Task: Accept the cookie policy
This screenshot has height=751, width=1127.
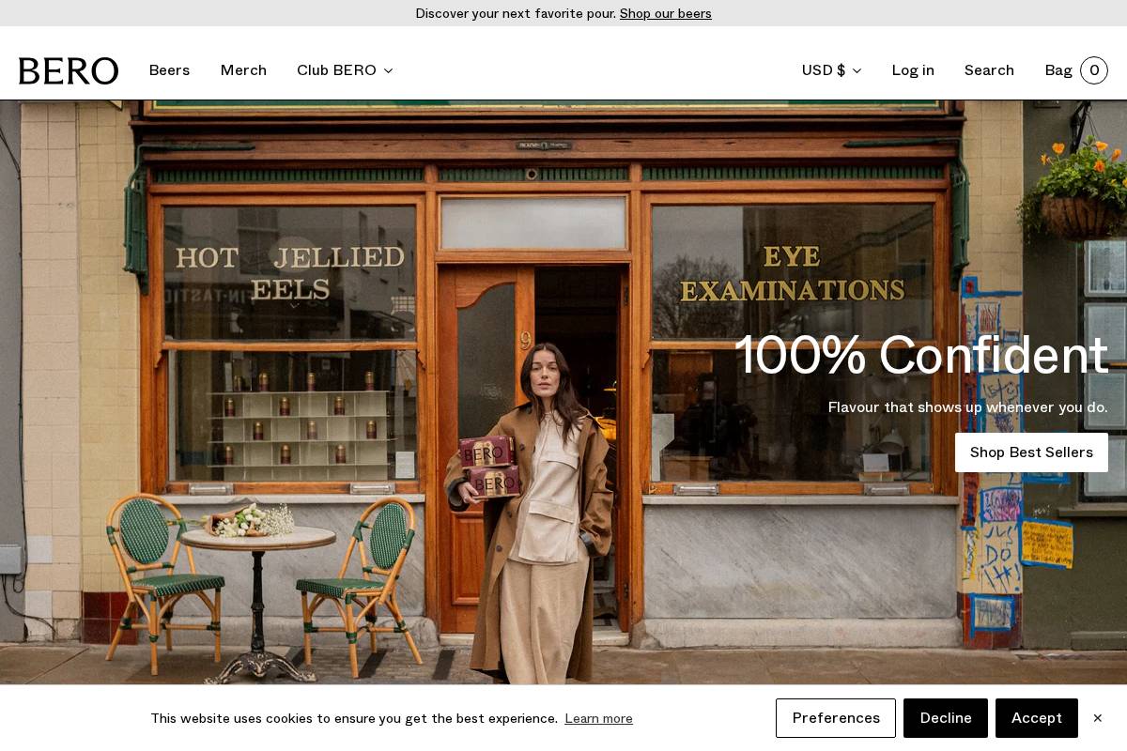Action: [1037, 718]
